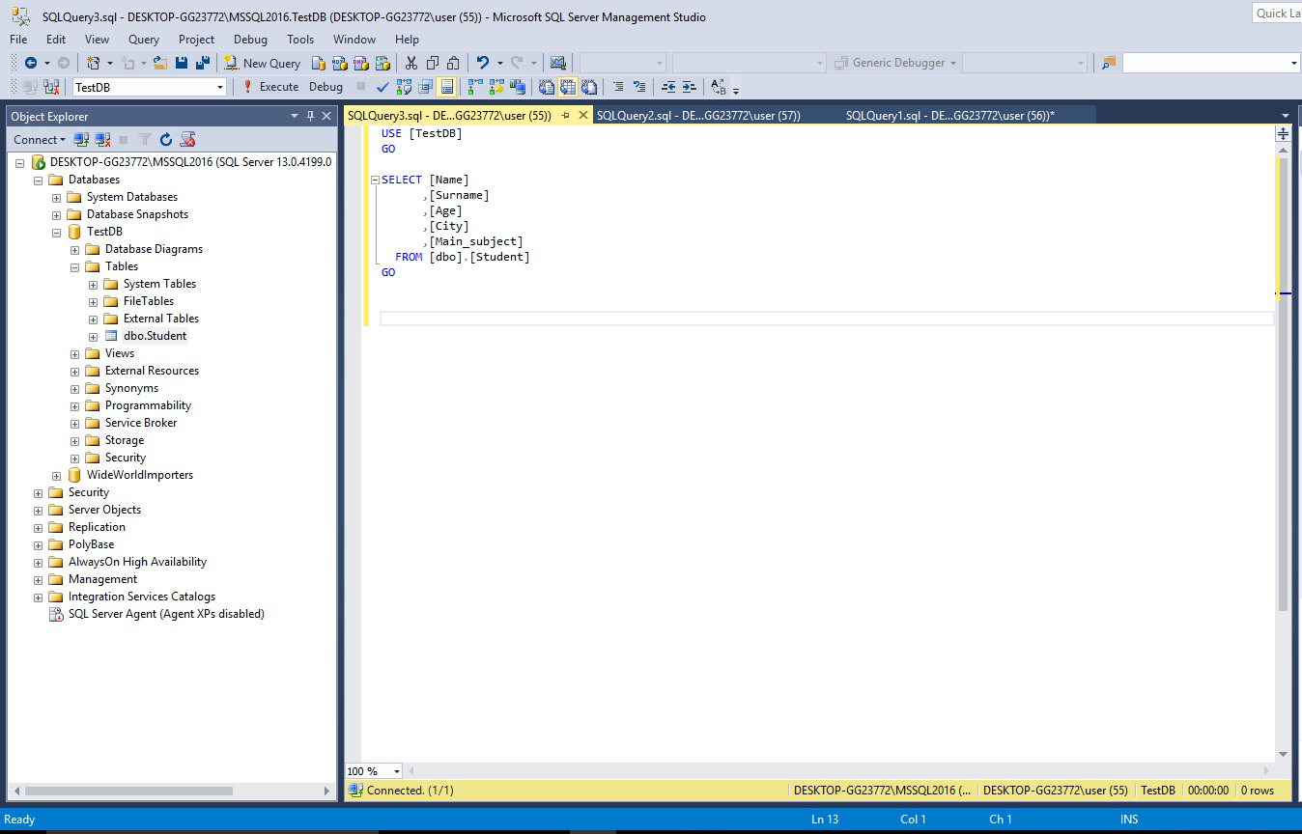1302x834 pixels.
Task: Toggle Object Explorer auto-hide pin
Action: 310,116
